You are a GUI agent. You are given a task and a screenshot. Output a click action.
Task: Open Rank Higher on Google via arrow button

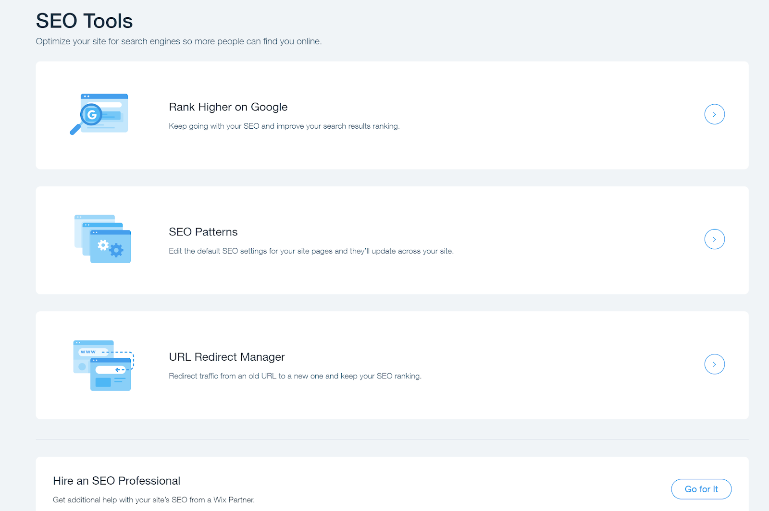point(714,114)
